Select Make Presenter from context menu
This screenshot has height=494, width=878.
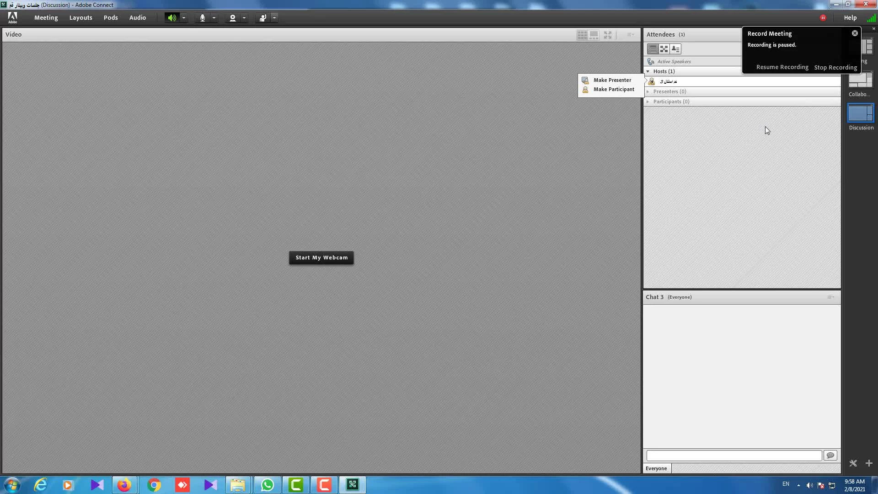612,80
